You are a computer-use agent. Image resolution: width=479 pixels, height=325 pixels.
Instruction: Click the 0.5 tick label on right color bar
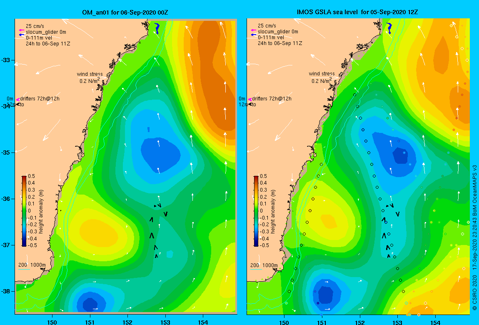point(263,176)
